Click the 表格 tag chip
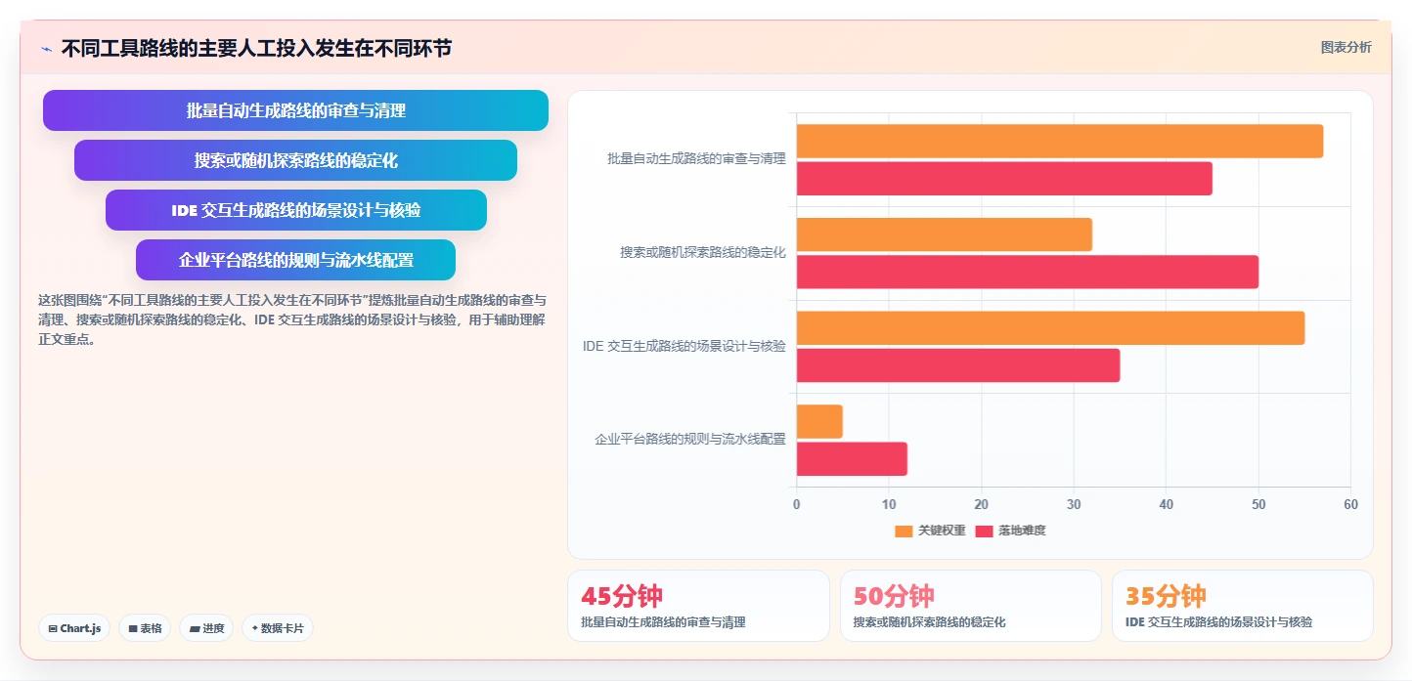Screen dimensions: 1412x681 (x=146, y=628)
